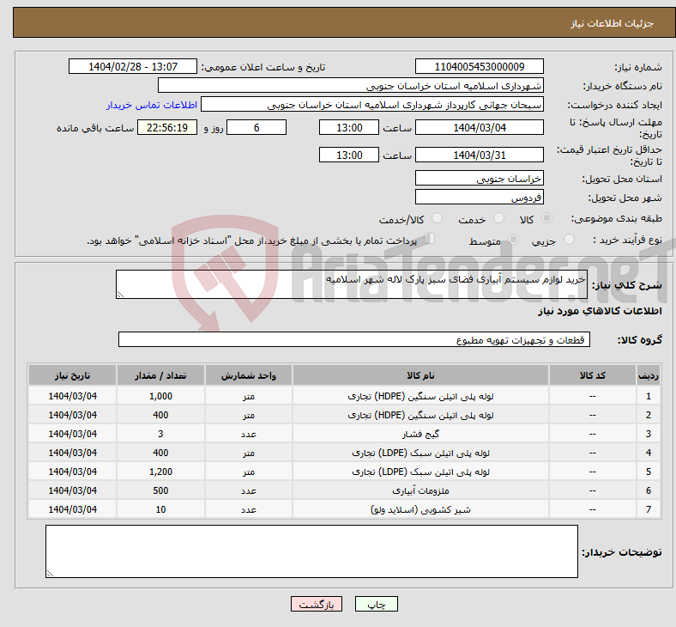Click the ملزومات آبیاری item name

pos(420,490)
